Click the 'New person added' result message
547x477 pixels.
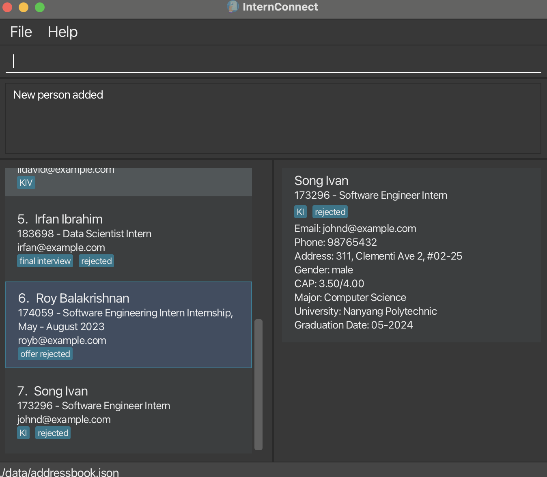[x=58, y=95]
